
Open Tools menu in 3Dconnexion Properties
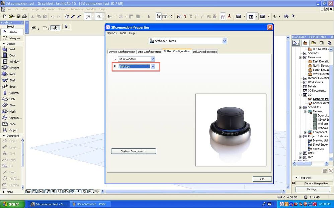coord(123,33)
